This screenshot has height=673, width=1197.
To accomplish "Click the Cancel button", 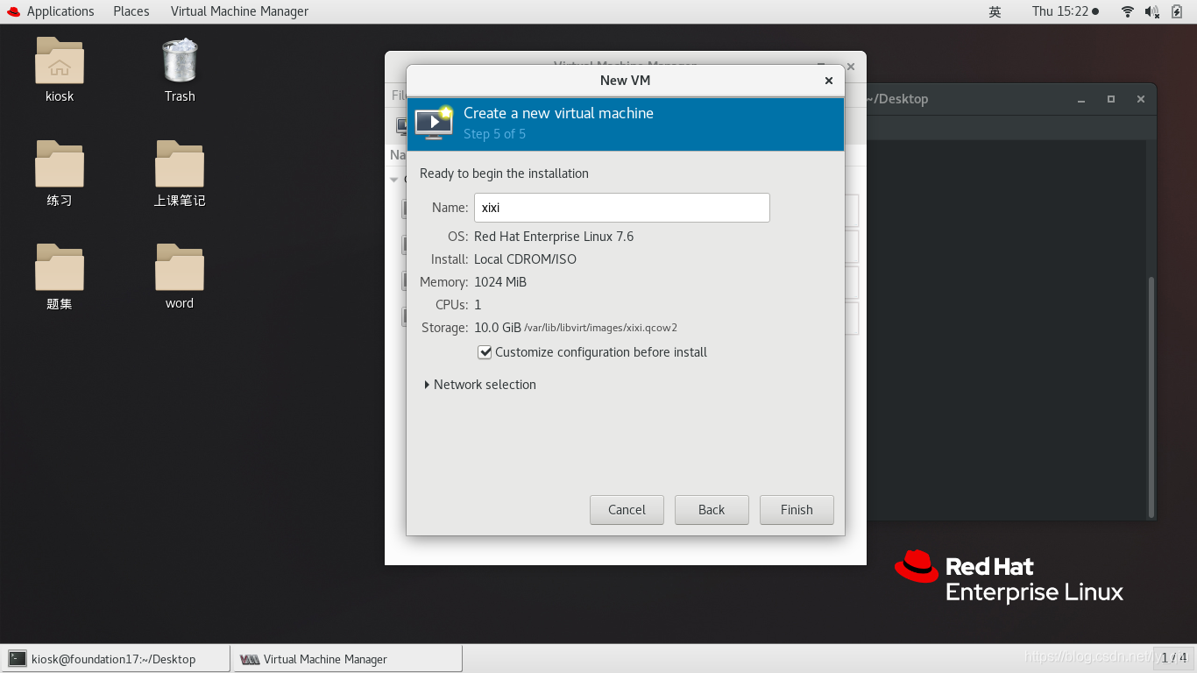I will pos(627,510).
